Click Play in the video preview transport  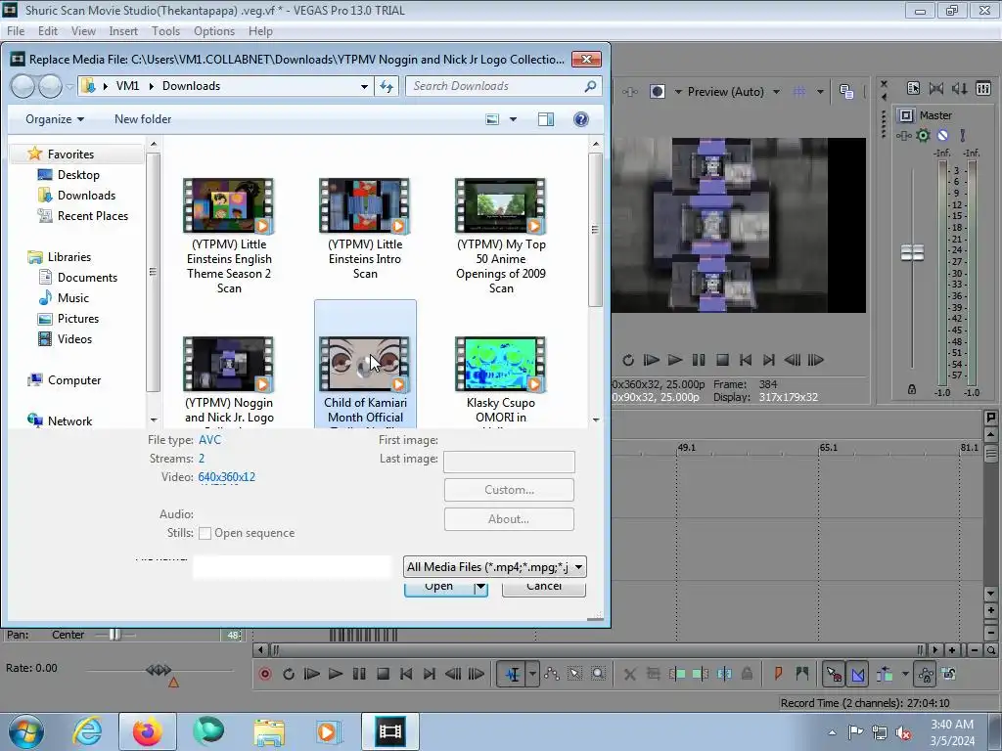[x=675, y=360]
